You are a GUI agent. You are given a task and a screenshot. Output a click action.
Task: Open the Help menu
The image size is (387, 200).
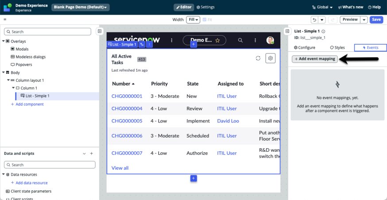click(374, 7)
